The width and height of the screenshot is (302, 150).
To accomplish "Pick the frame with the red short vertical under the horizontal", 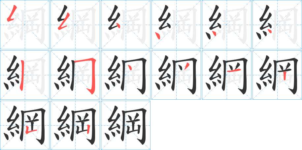I will pyautogui.click(x=277, y=75).
